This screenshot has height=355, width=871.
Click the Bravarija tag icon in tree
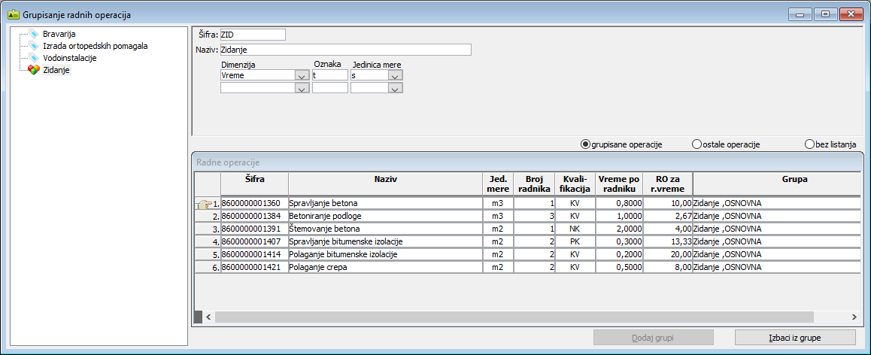pos(33,34)
